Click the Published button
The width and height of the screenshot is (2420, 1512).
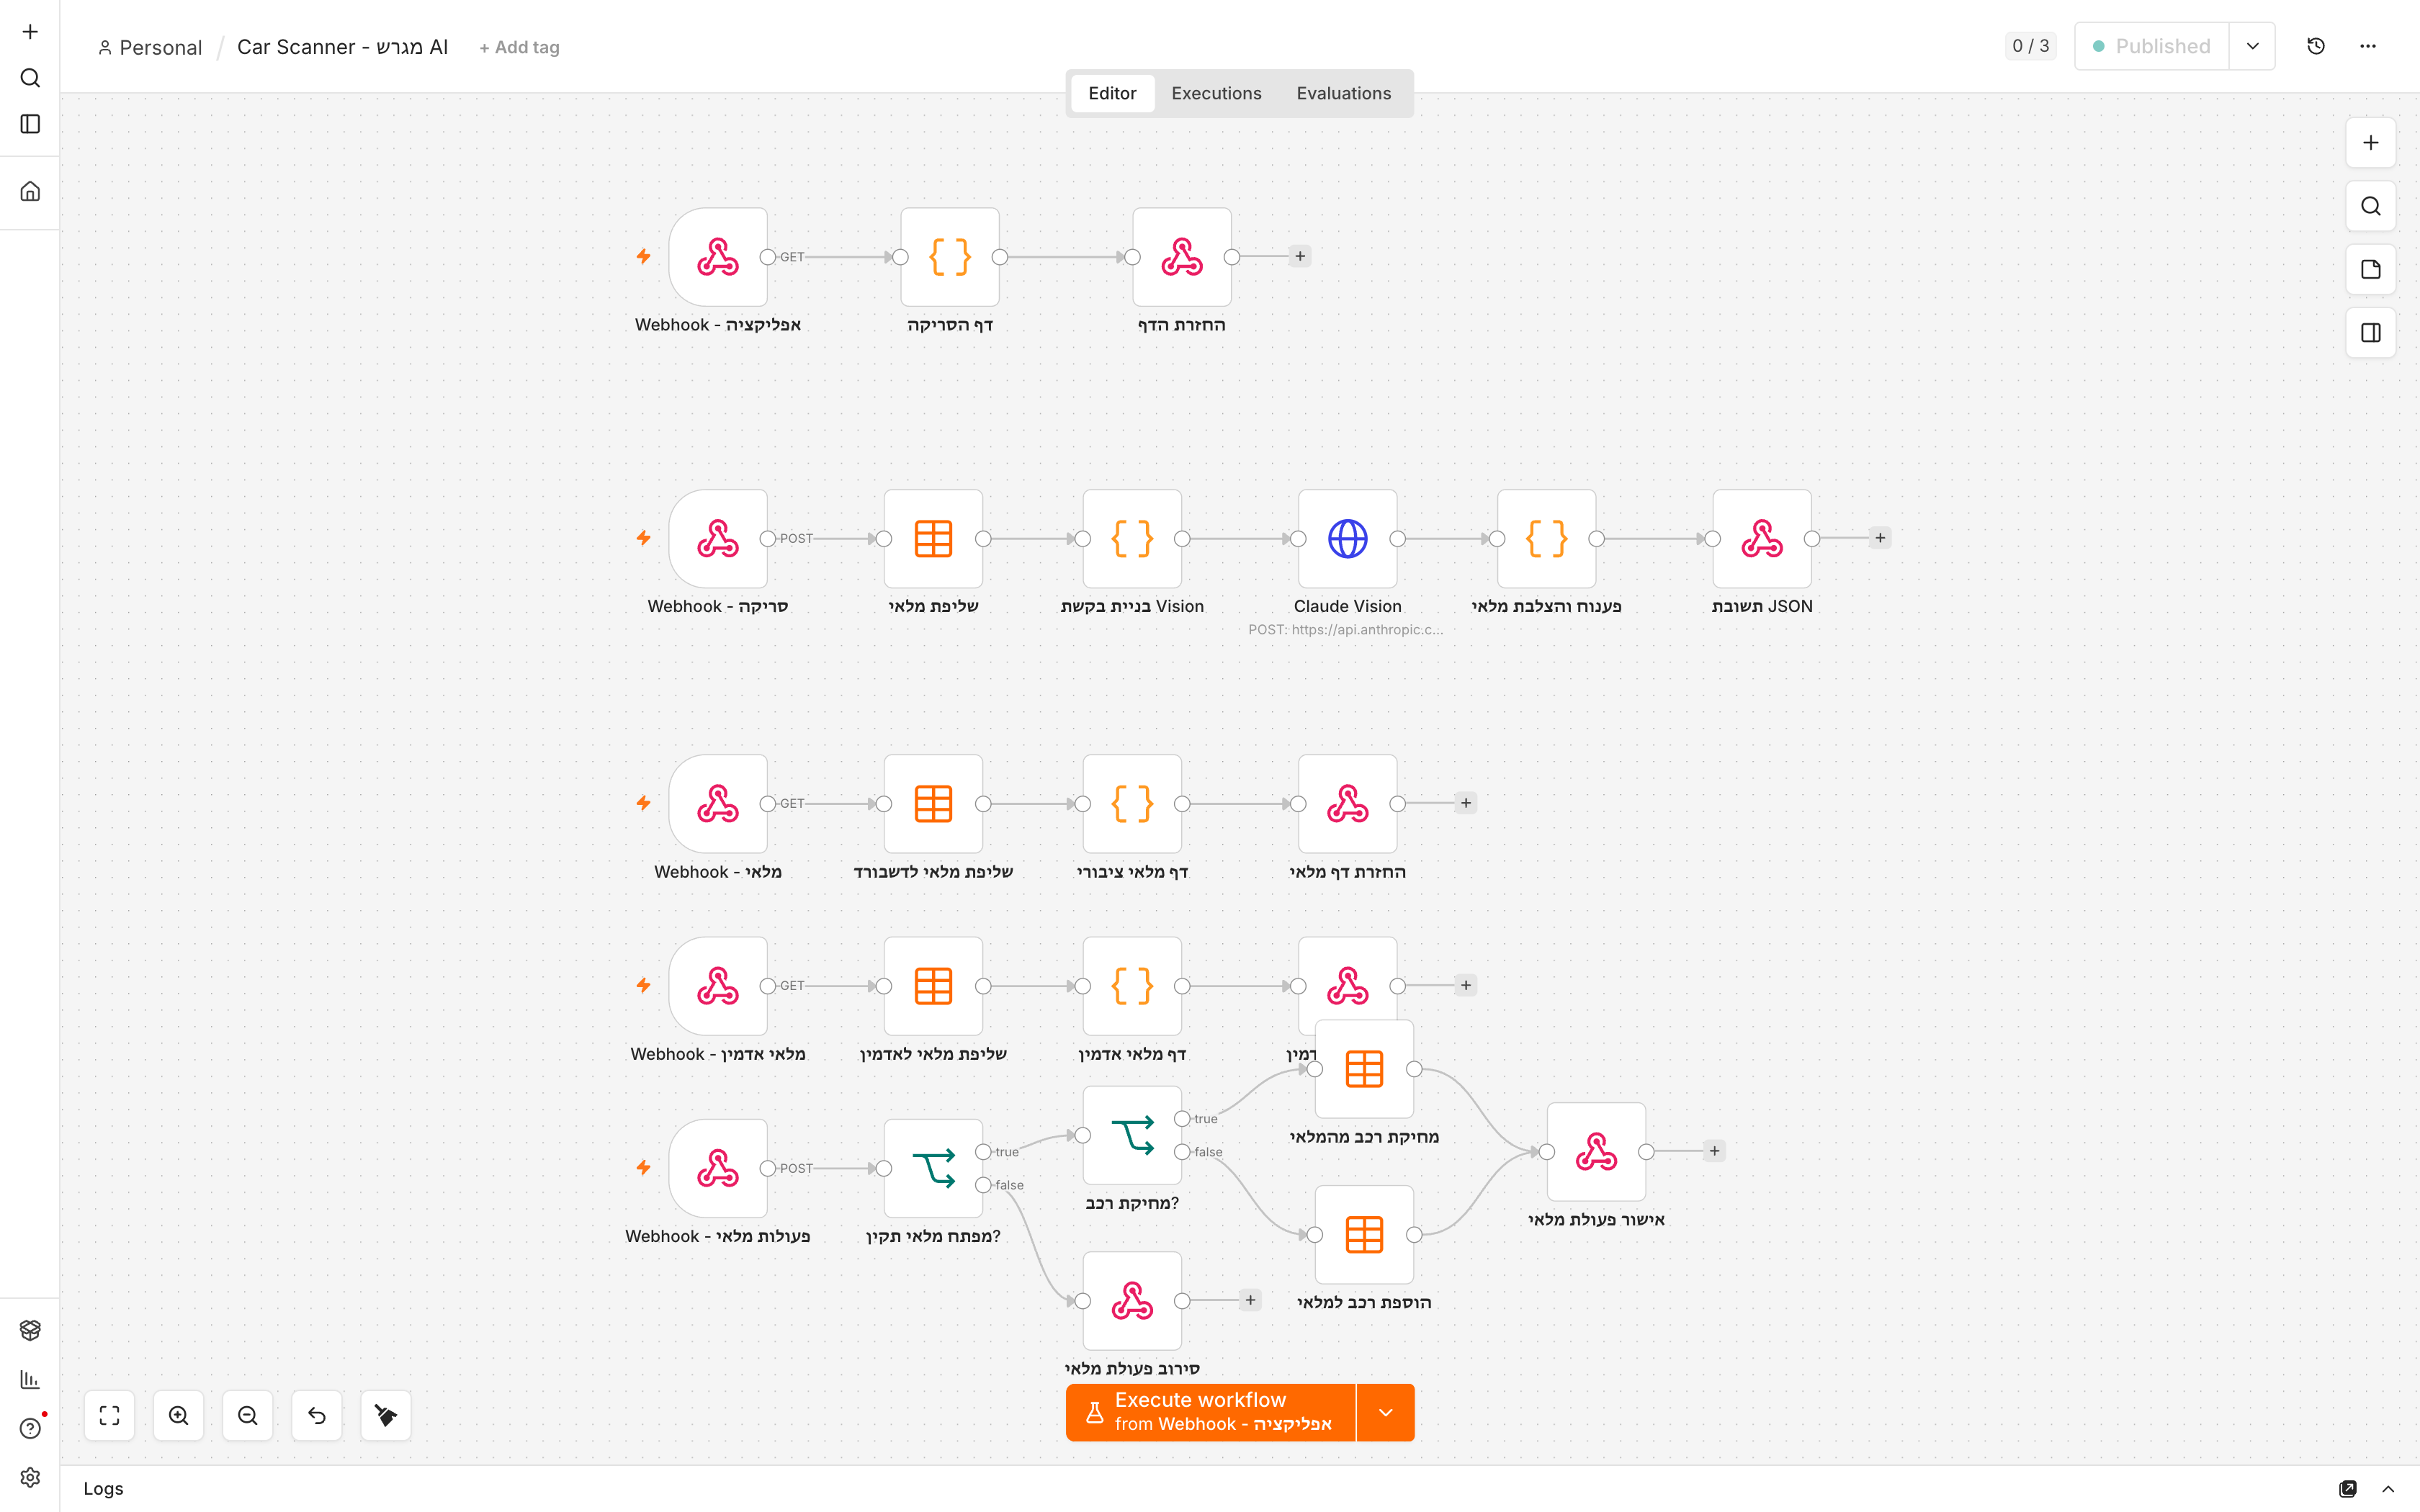[x=2152, y=46]
